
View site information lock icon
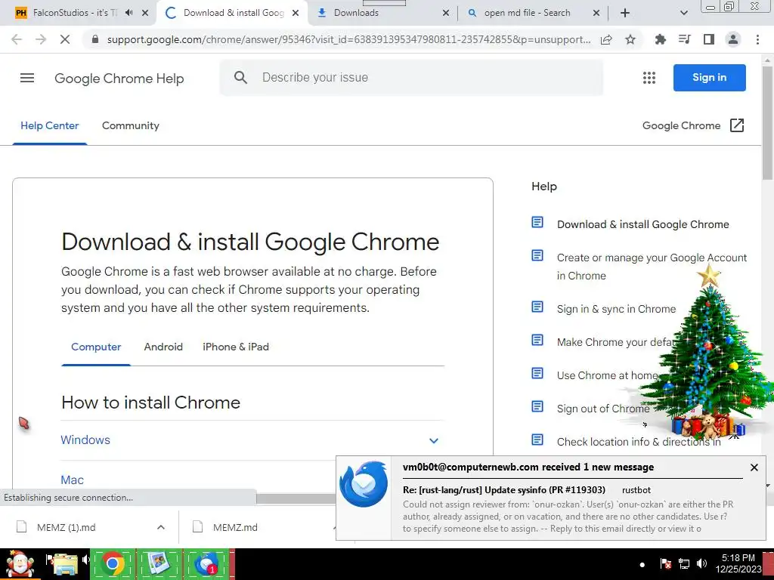point(95,39)
